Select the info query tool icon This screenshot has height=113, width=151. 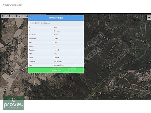(x=16, y=16)
